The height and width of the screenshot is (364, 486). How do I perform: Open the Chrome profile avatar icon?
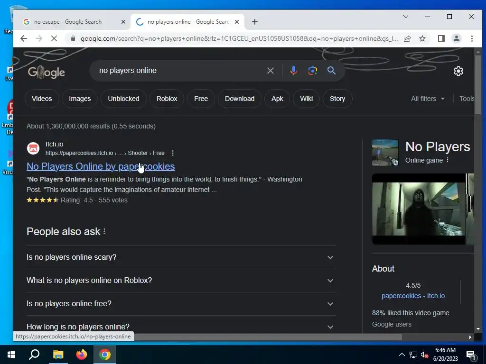point(457,38)
